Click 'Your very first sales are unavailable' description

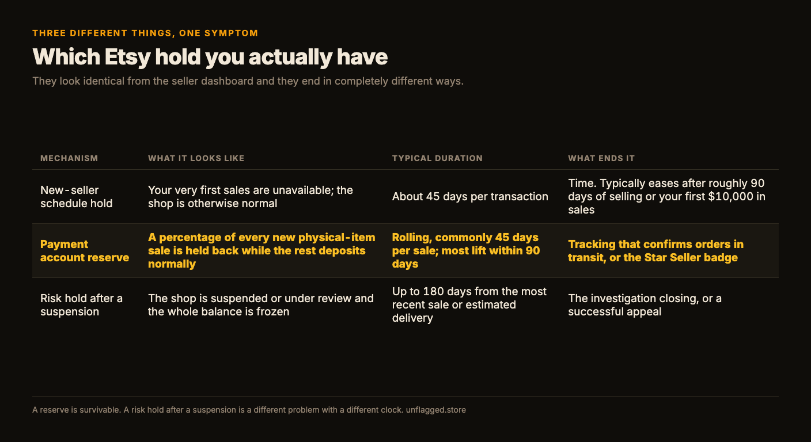tap(251, 197)
